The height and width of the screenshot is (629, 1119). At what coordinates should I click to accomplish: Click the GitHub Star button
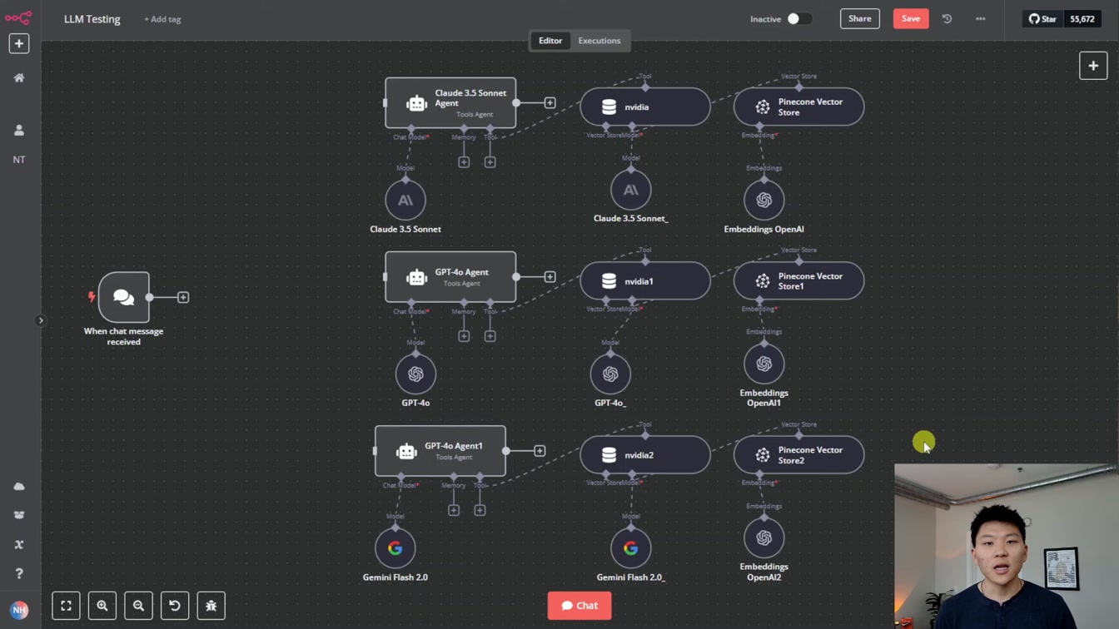[x=1042, y=18]
